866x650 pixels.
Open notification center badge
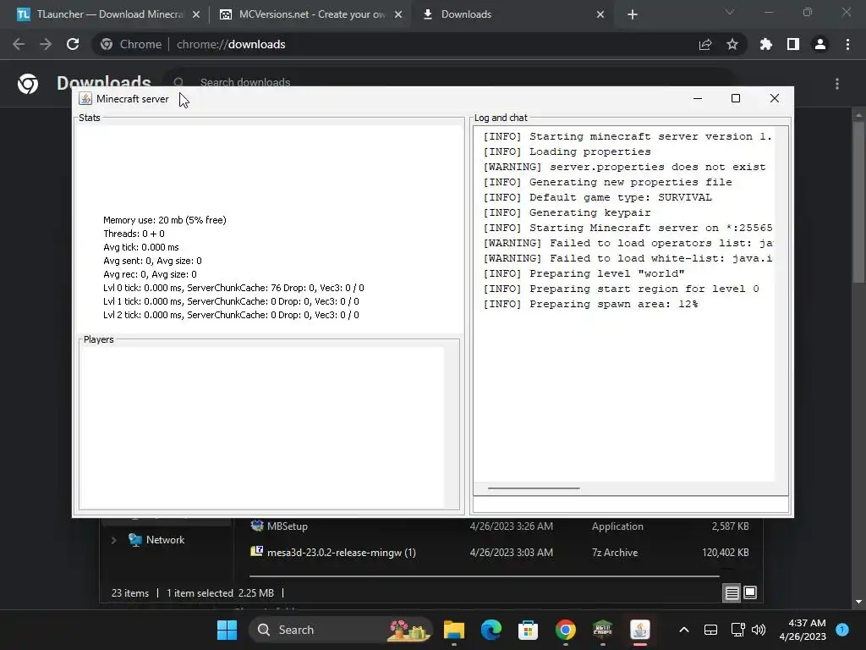tap(842, 630)
